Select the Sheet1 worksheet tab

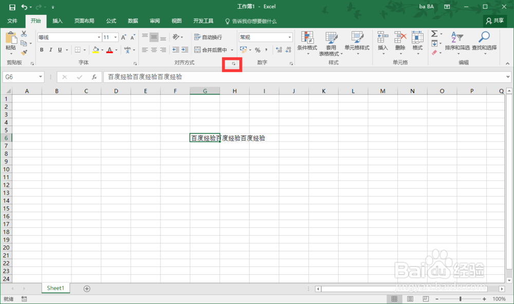[55, 288]
